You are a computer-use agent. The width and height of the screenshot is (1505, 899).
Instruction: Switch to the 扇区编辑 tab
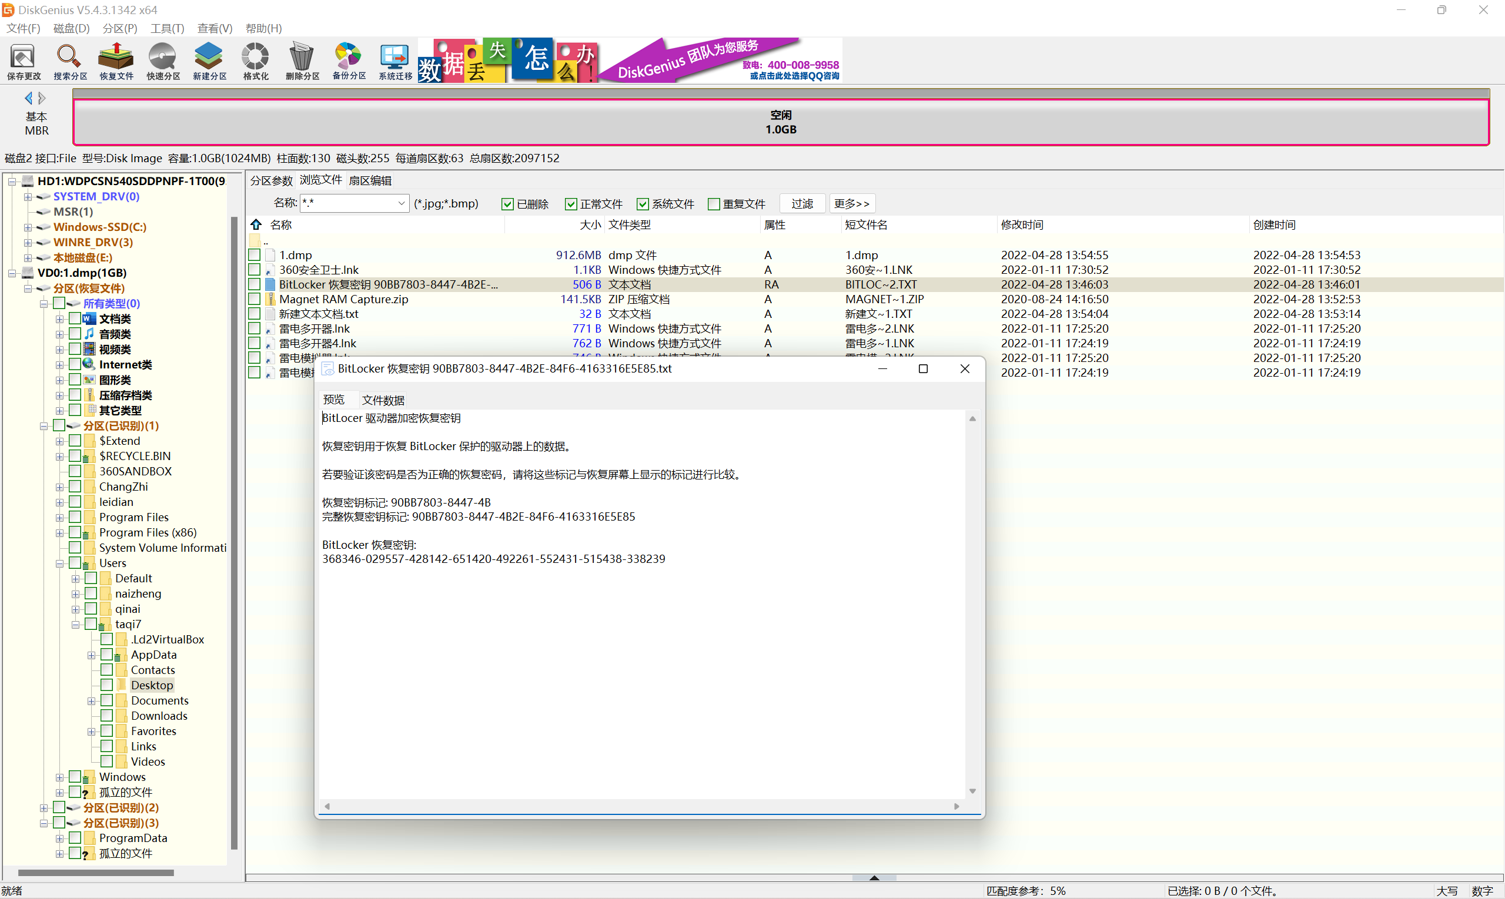coord(370,180)
